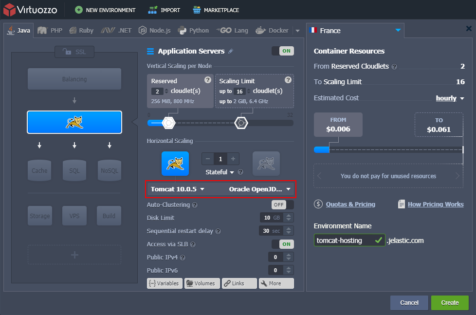Show help for Stateful scaling mode
The height and width of the screenshot is (315, 476).
pos(240,172)
